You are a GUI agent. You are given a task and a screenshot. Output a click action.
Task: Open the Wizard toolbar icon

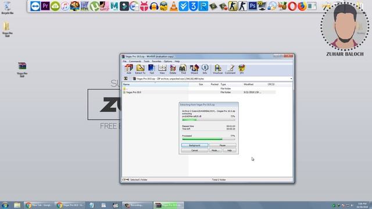(194, 69)
